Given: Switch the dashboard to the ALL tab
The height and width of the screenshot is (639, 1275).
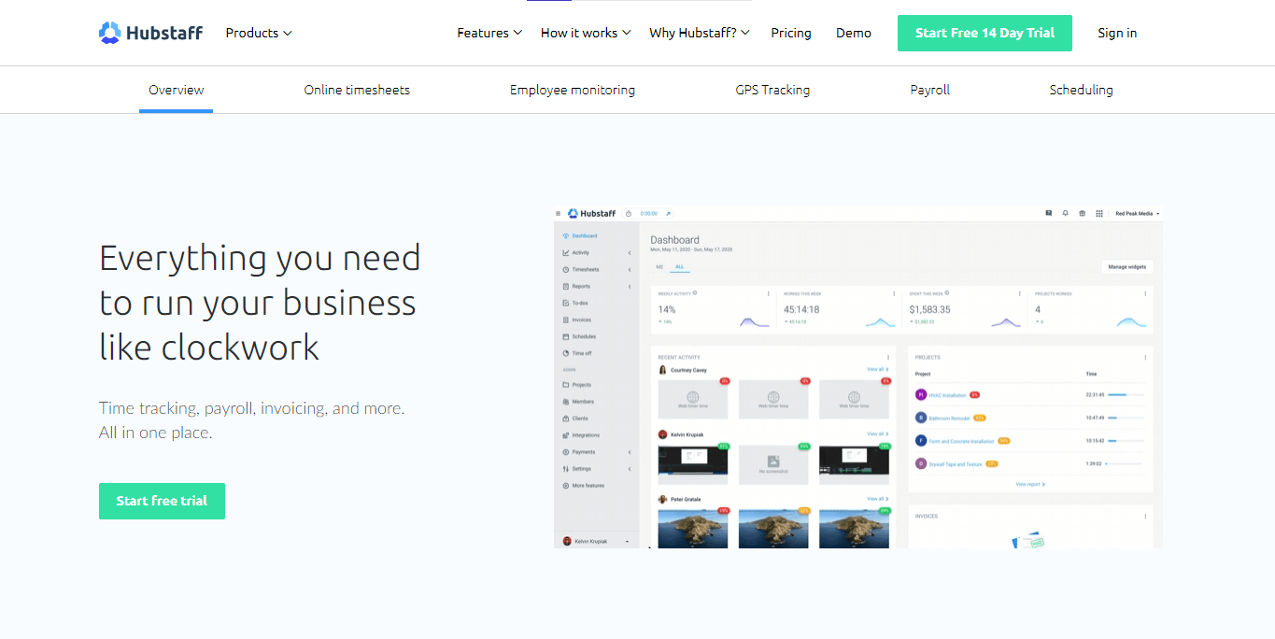Looking at the screenshot, I should pos(680,267).
